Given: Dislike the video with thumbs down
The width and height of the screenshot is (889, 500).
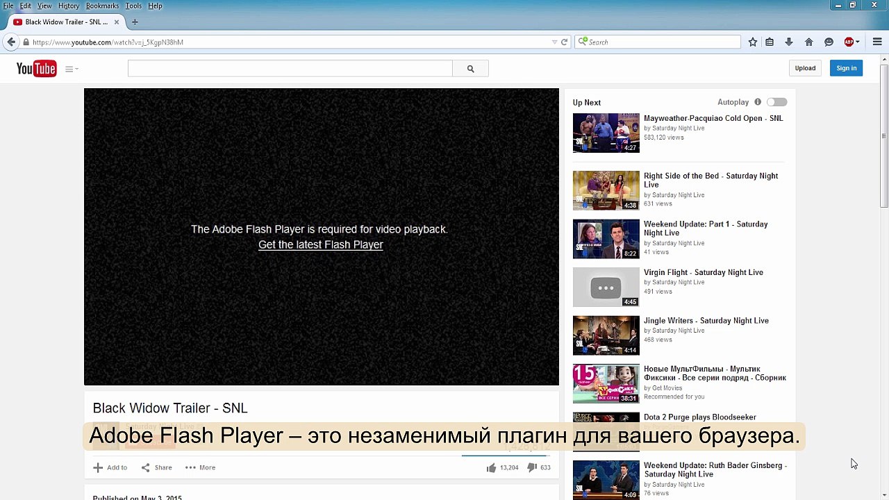Looking at the screenshot, I should click(x=532, y=467).
